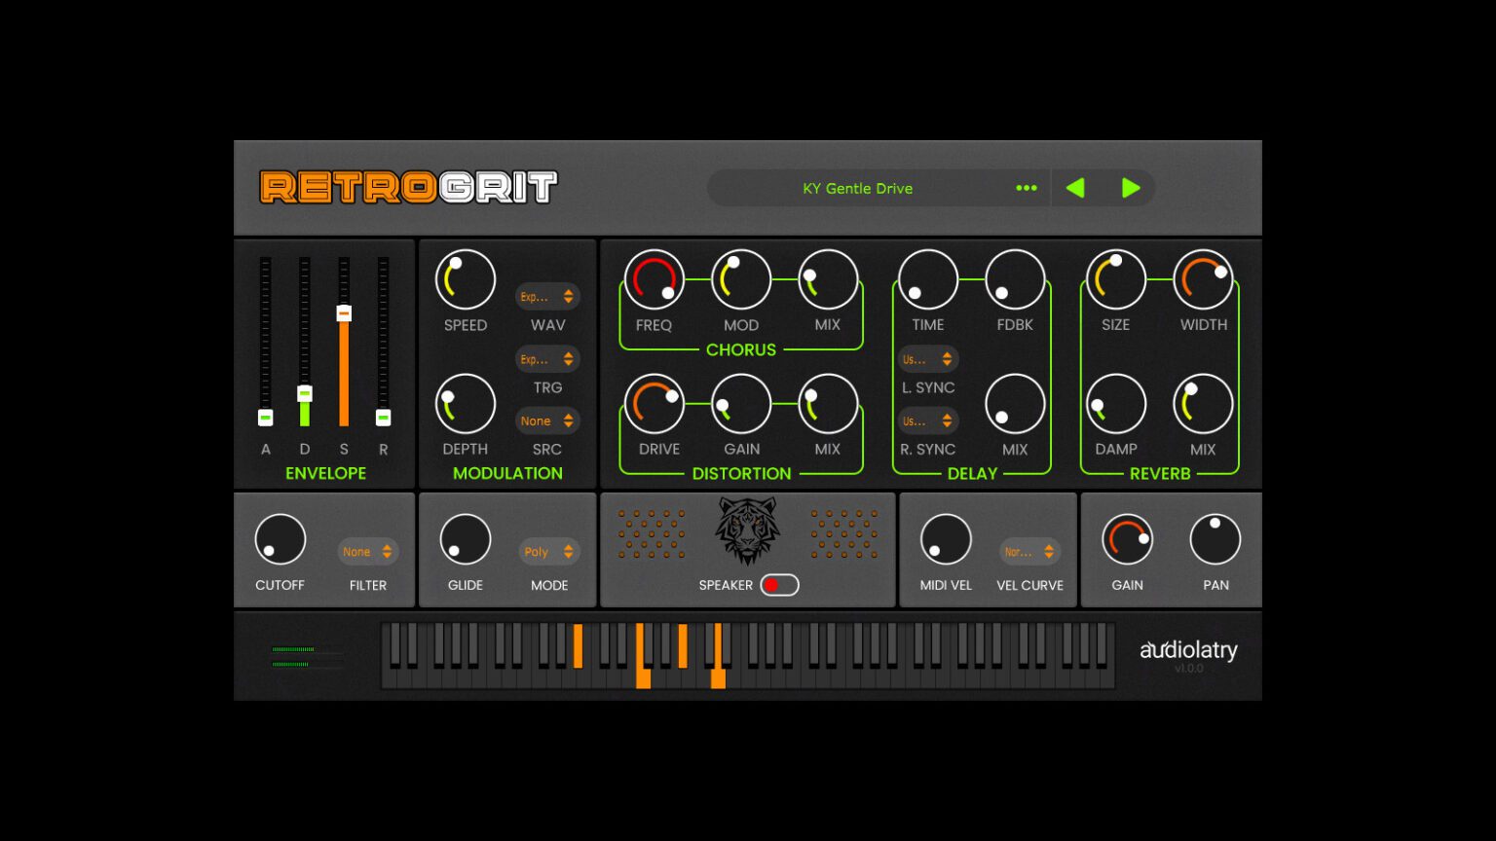
Task: Toggle the SPEAKER on/off switch
Action: tap(779, 585)
